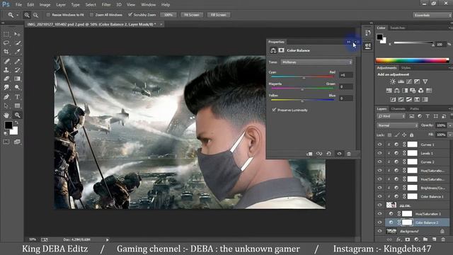Viewport: 453px width, 255px height.
Task: Swap foreground and background colors in toolbox
Action: [x=17, y=123]
